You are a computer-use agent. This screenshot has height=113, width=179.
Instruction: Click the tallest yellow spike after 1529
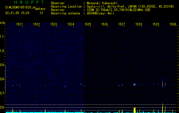[x=162, y=108]
